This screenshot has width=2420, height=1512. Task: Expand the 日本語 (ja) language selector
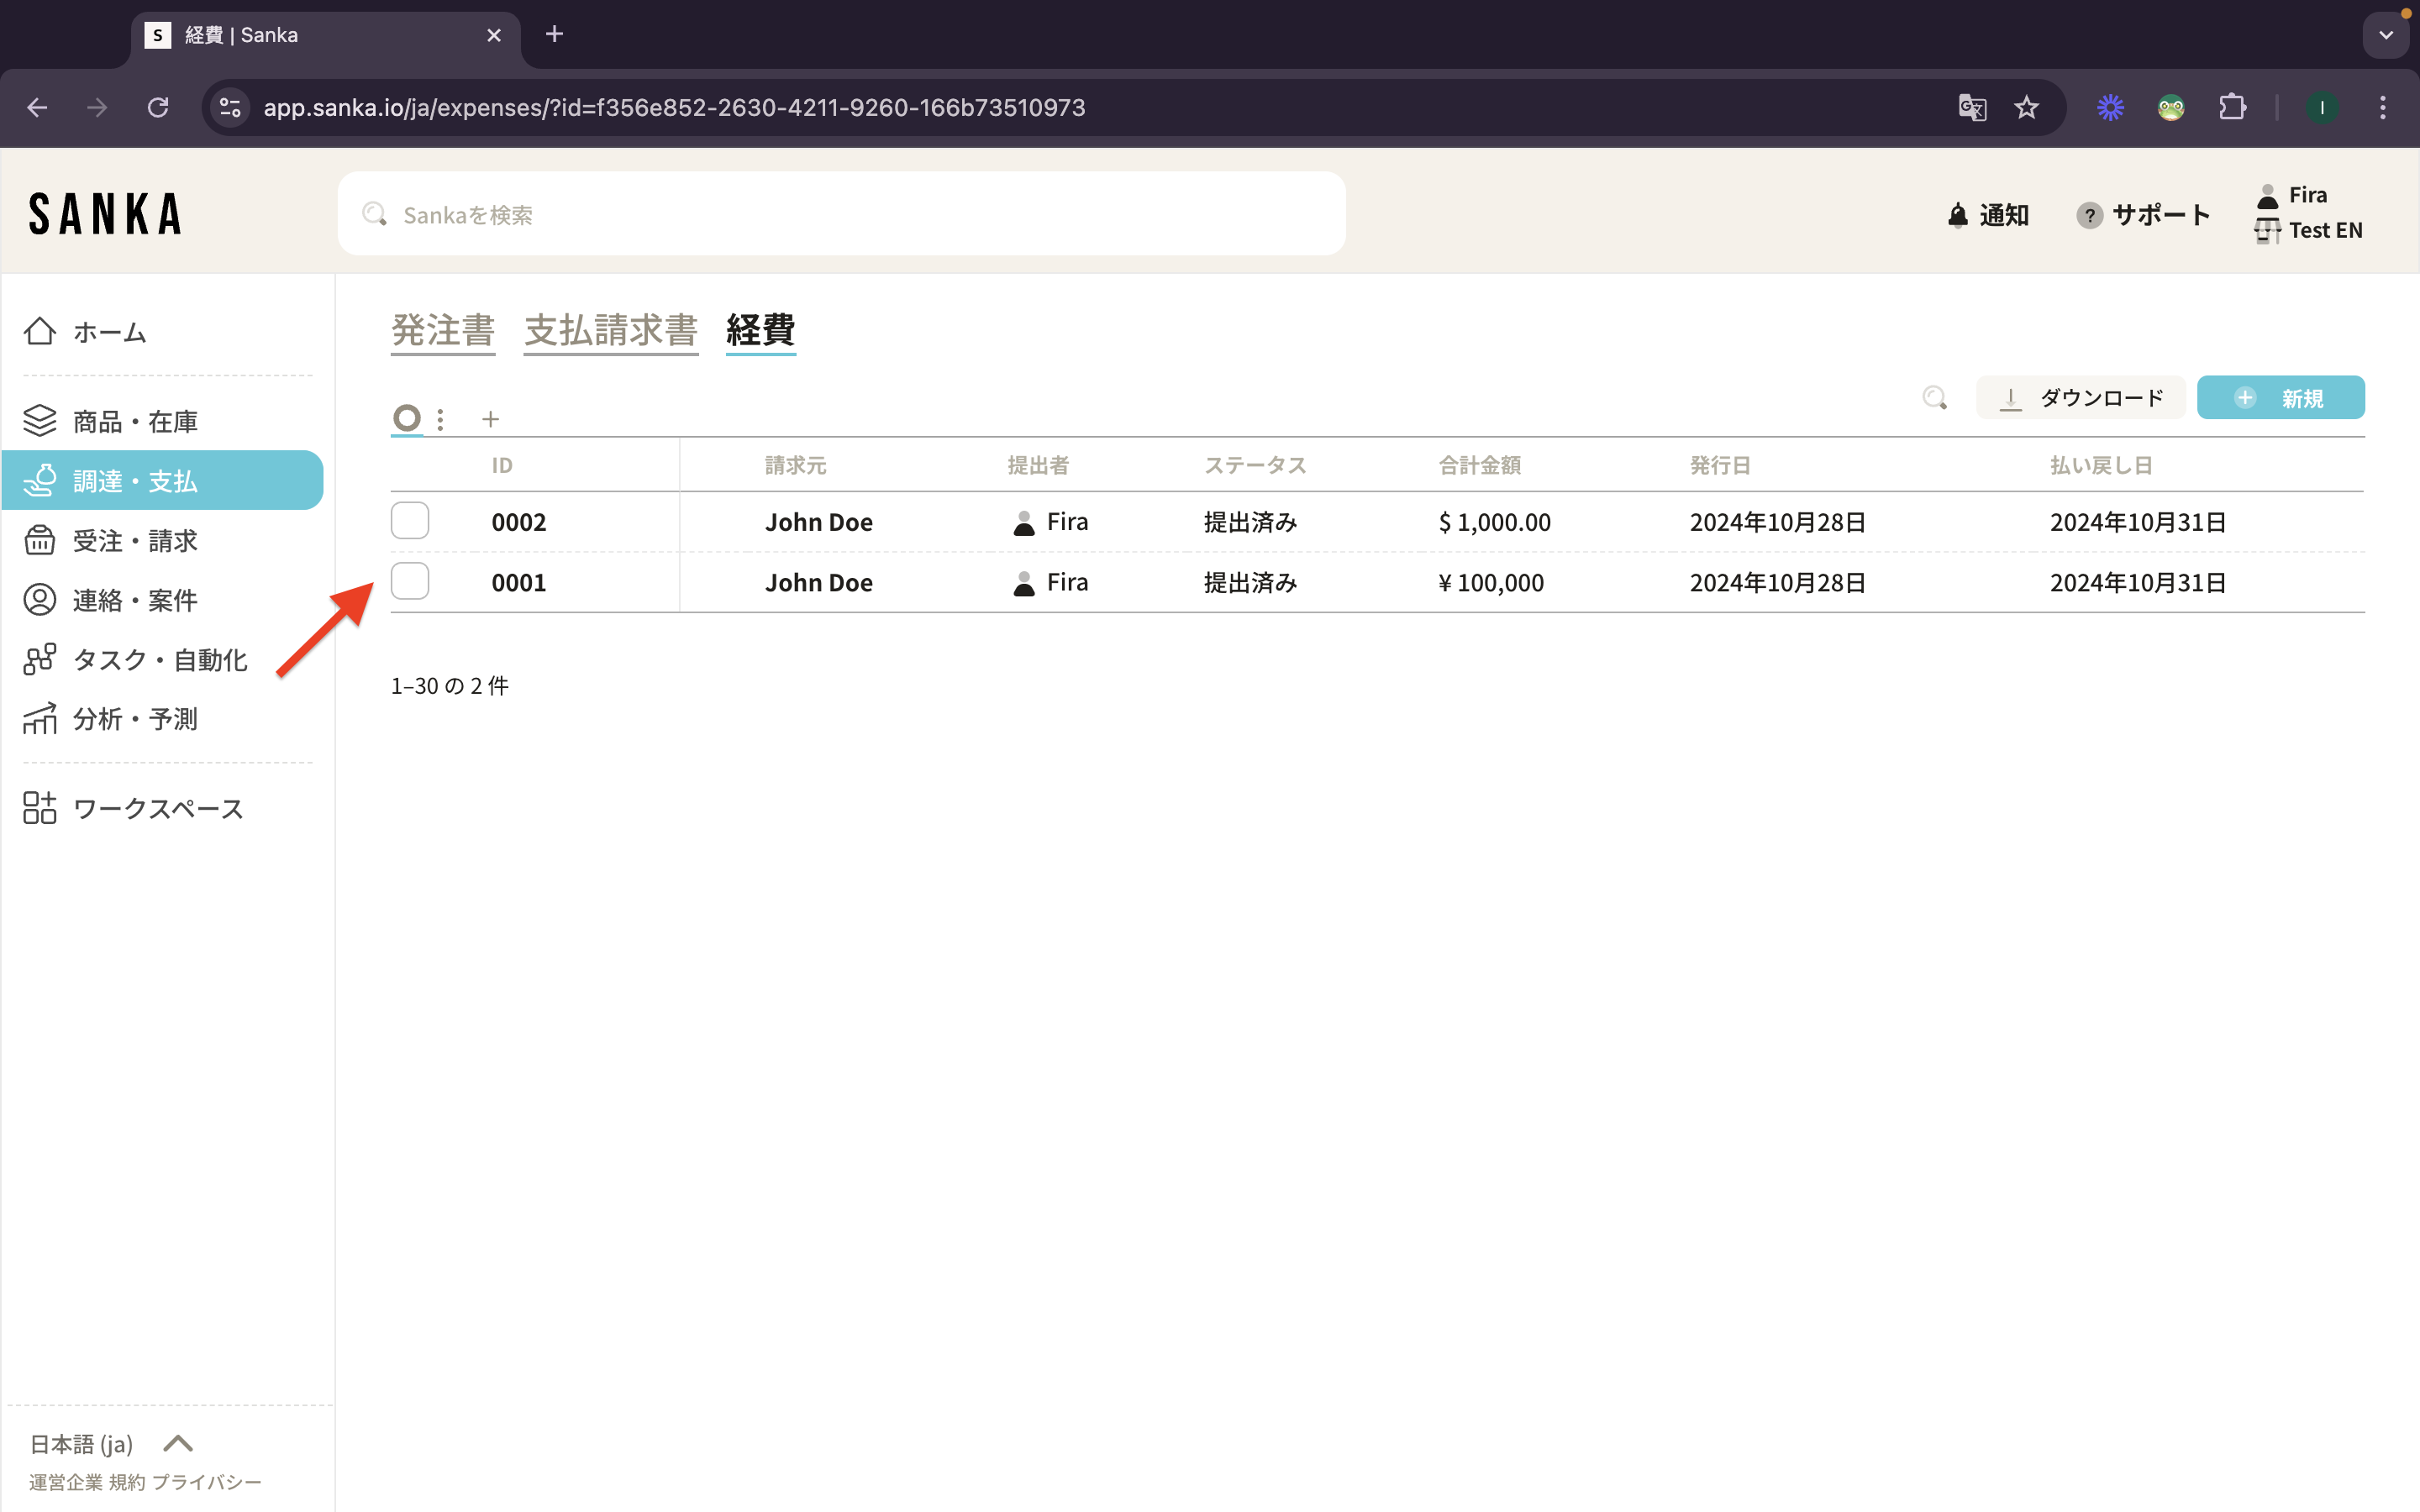[x=110, y=1443]
